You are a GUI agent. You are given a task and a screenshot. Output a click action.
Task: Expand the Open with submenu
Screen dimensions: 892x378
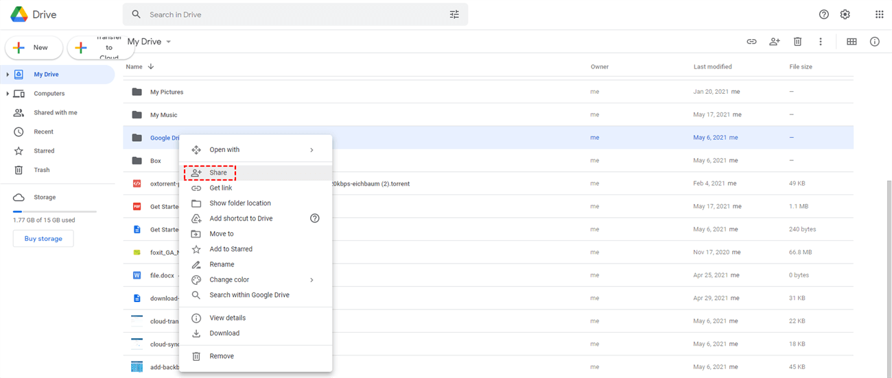[x=311, y=150]
